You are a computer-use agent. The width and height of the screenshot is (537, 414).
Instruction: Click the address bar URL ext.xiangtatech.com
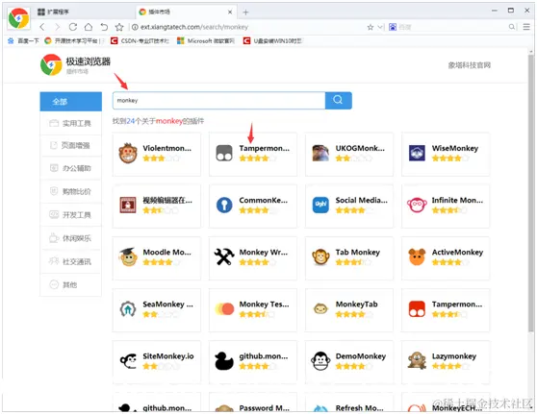click(194, 27)
